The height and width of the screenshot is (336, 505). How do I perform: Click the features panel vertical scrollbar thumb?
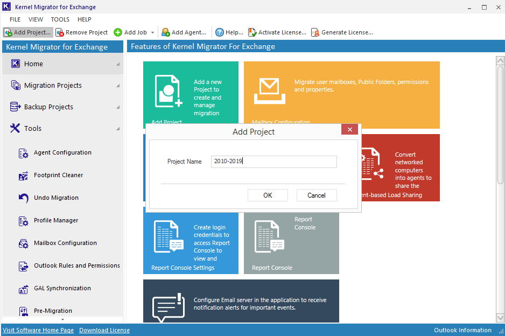click(x=500, y=125)
